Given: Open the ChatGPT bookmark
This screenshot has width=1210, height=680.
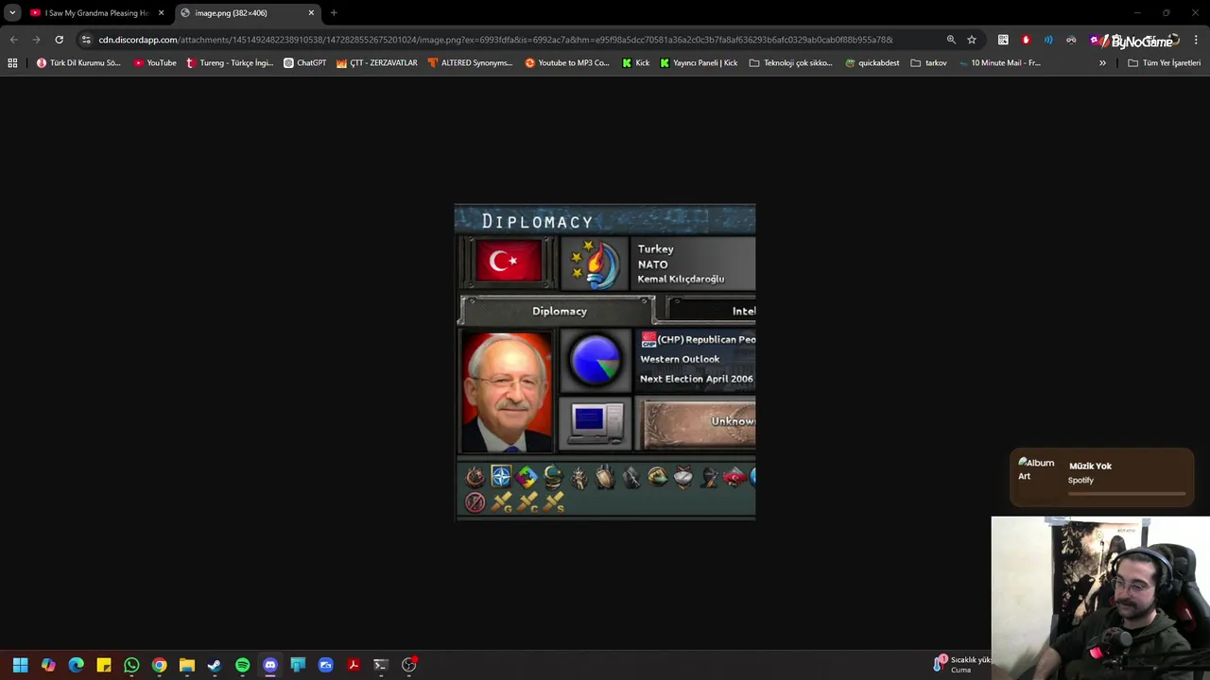Looking at the screenshot, I should pyautogui.click(x=304, y=63).
